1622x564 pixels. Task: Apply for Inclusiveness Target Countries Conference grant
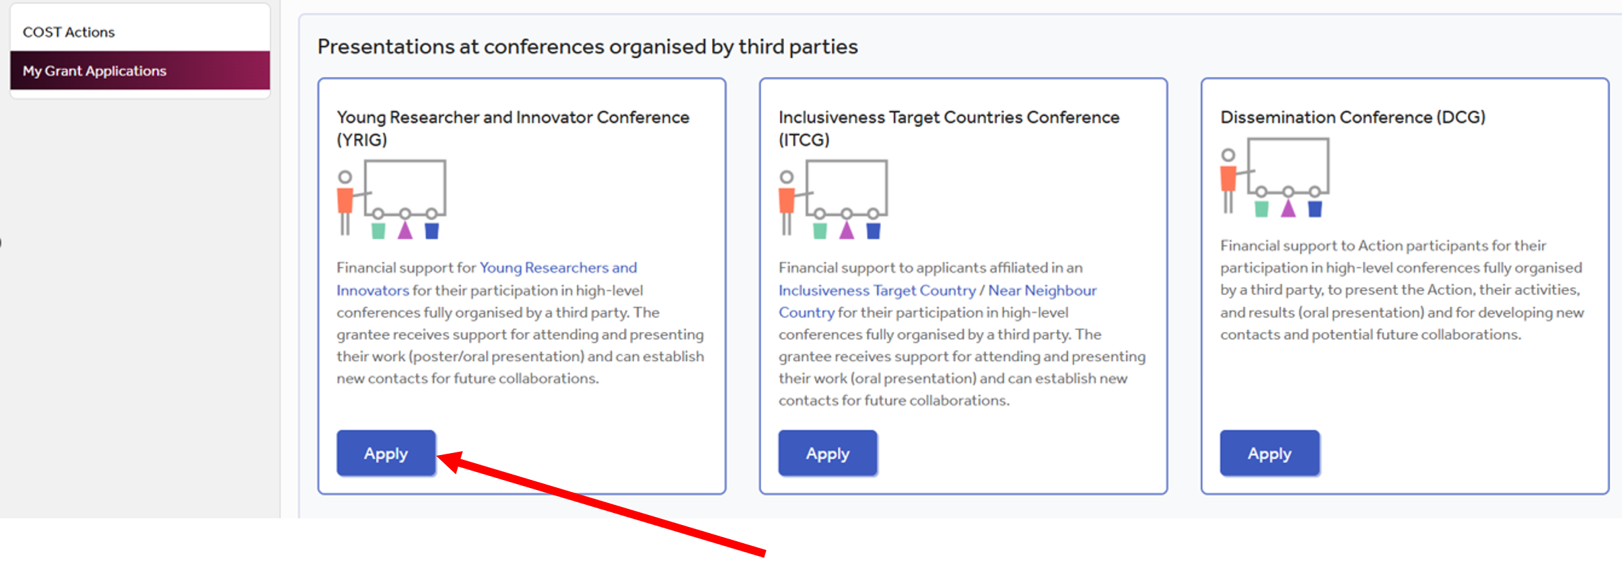[828, 454]
